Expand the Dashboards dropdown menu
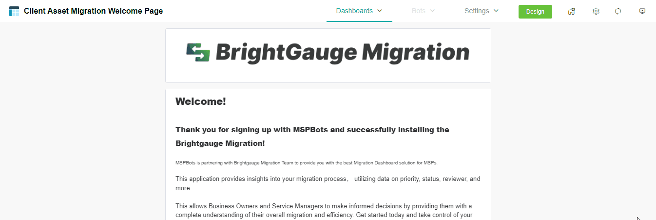 [380, 11]
